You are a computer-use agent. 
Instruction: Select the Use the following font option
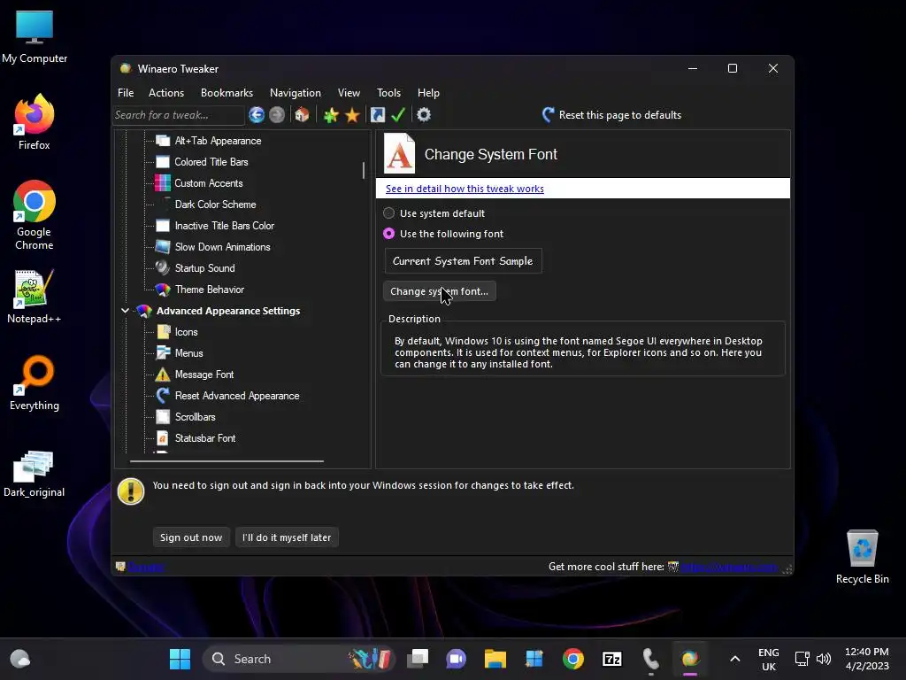point(389,234)
